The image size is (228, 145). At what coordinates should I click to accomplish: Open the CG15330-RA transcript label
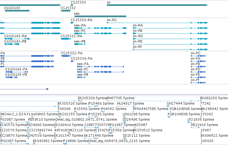point(81,20)
